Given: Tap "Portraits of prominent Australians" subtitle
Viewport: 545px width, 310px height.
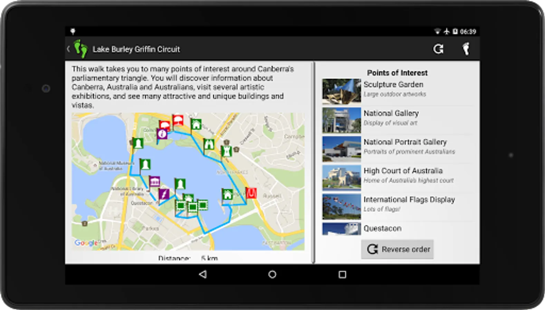Looking at the screenshot, I should 409,152.
